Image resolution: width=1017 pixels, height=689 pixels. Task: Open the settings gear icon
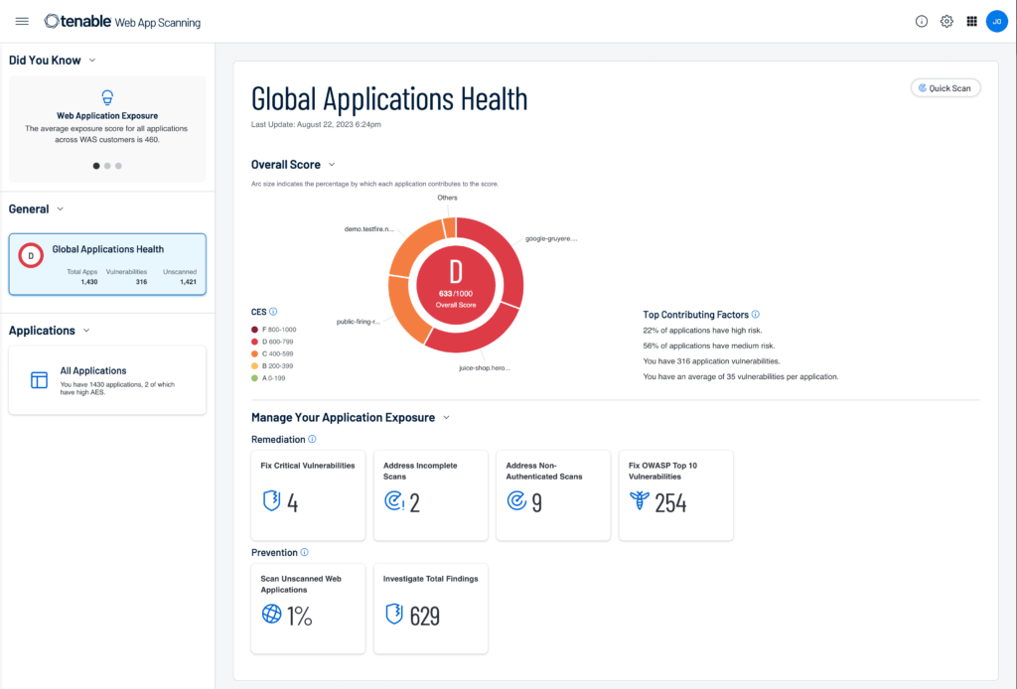(x=946, y=21)
